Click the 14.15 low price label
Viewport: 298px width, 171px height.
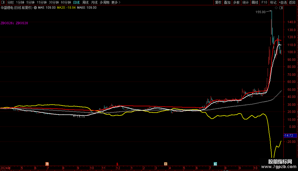pyautogui.click(x=81, y=117)
